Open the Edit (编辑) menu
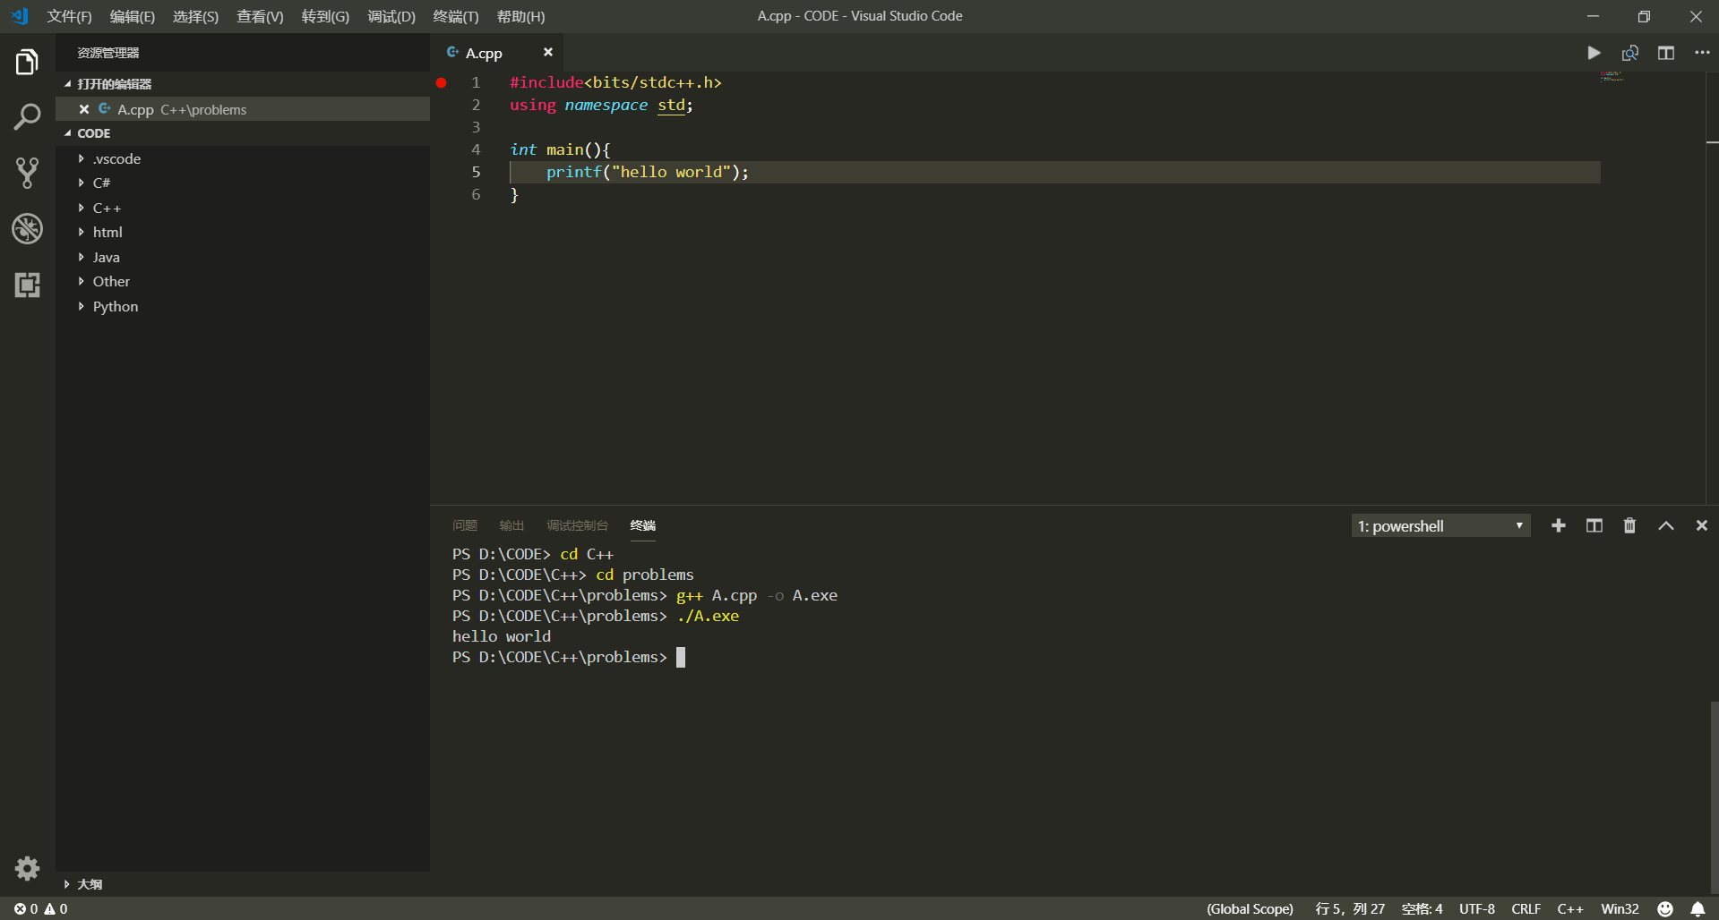Viewport: 1719px width, 920px height. coord(133,16)
